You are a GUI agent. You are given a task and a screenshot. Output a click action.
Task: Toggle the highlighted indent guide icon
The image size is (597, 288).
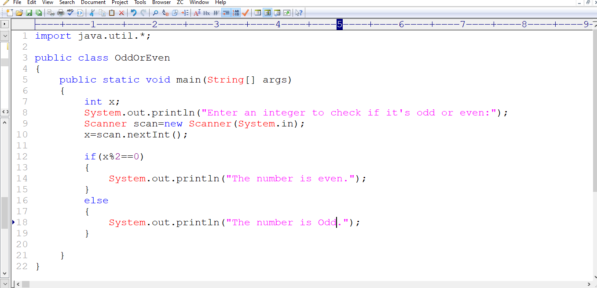[226, 13]
